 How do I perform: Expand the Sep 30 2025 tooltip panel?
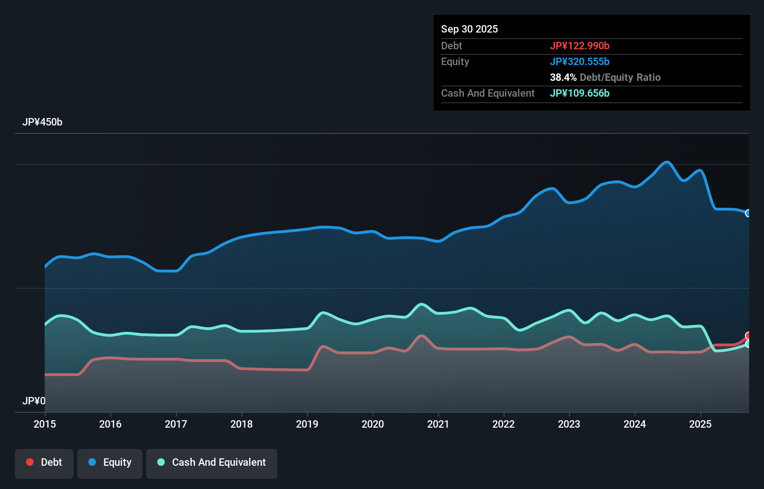pyautogui.click(x=469, y=29)
